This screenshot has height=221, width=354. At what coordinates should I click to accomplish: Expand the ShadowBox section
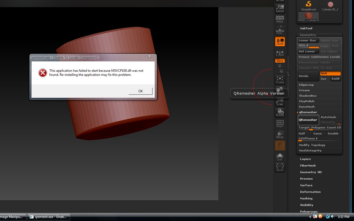[308, 96]
